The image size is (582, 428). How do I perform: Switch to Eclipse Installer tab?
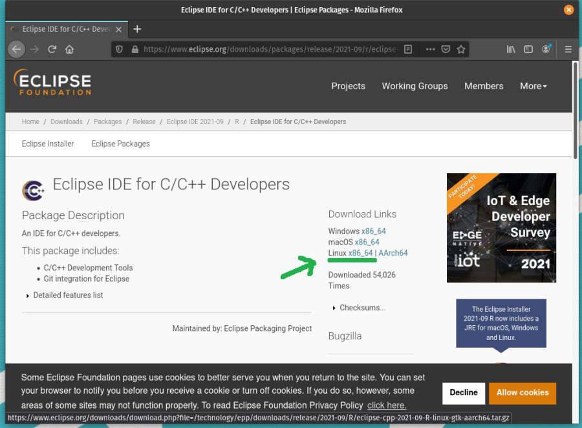(x=48, y=144)
